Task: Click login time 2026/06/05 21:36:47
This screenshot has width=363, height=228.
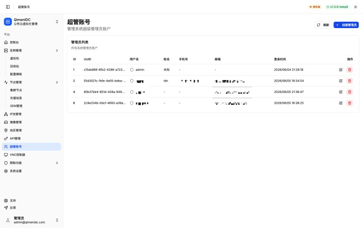Action: pos(289,92)
